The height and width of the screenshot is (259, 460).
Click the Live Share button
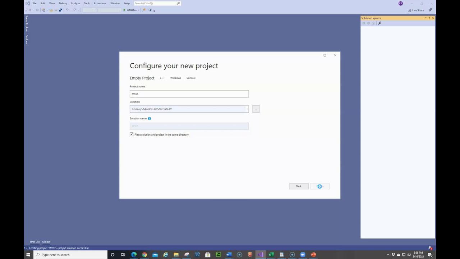tap(416, 10)
